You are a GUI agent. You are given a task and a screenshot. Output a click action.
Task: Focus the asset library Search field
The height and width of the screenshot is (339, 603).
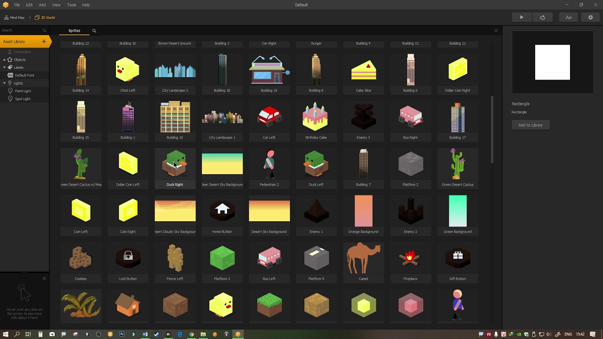(24, 30)
